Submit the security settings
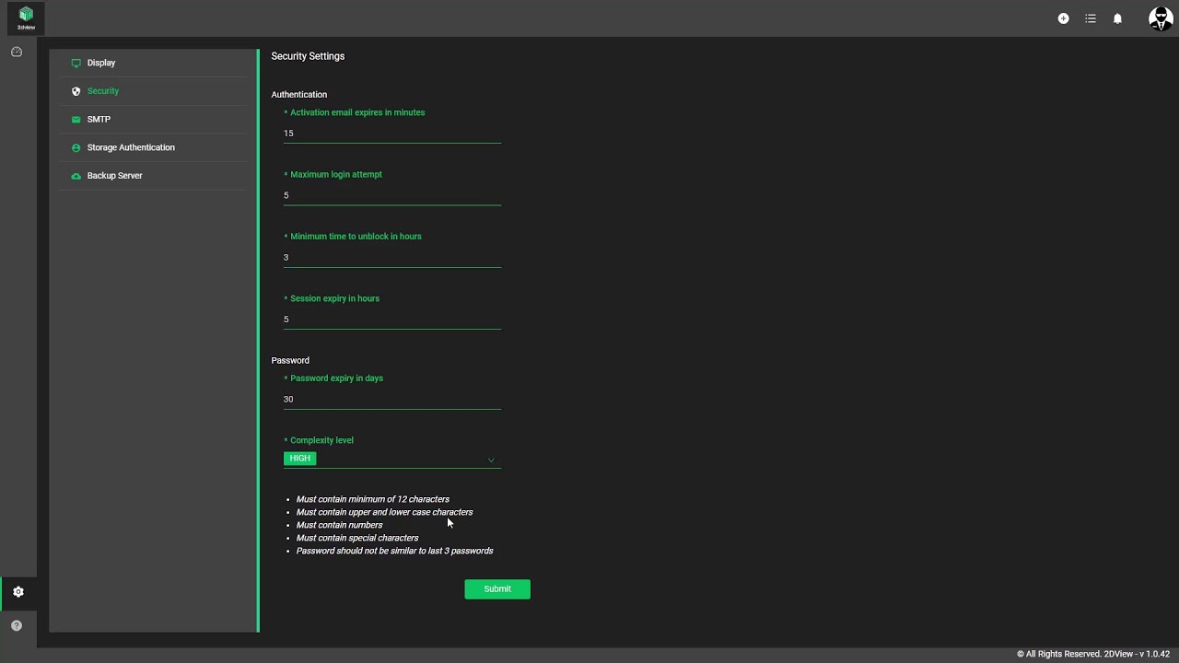1179x663 pixels. (x=497, y=589)
